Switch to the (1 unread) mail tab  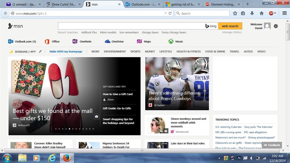point(24,4)
